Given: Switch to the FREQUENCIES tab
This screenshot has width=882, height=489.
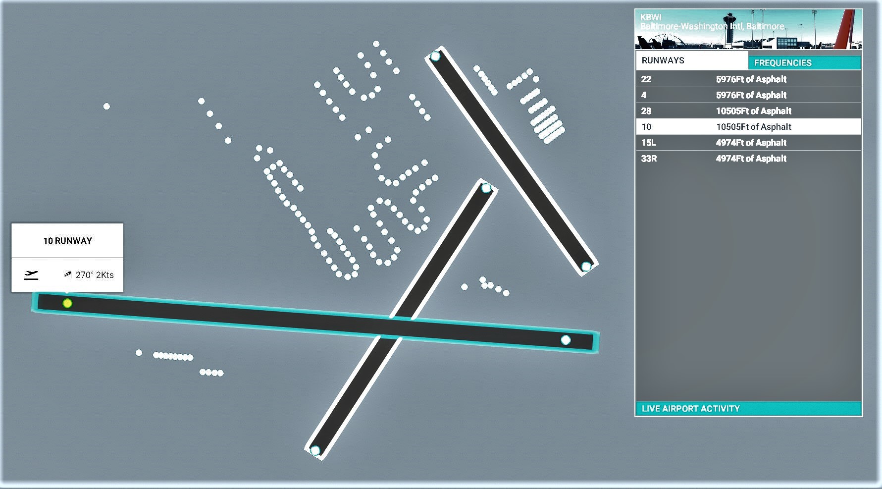Looking at the screenshot, I should (805, 63).
